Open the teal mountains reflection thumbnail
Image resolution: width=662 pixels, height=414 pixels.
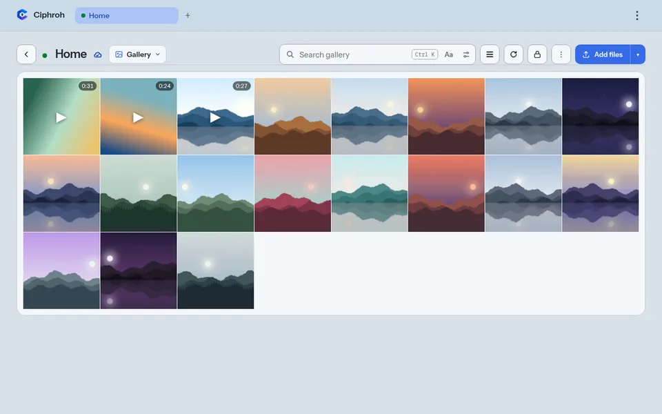[x=370, y=193]
